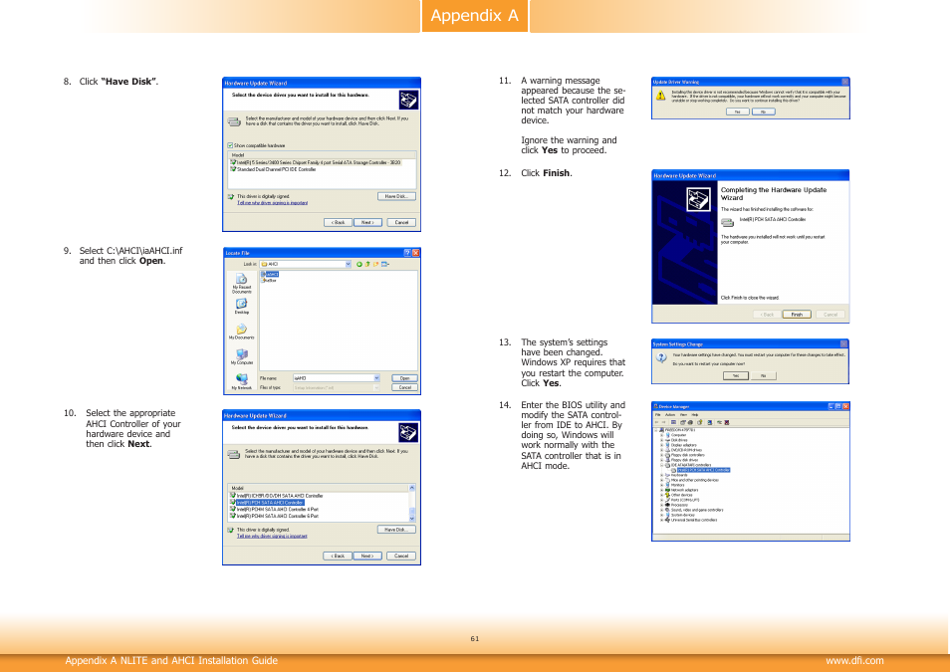Click the www.dfi.com footer link
Image resolution: width=950 pixels, height=672 pixels.
click(854, 660)
